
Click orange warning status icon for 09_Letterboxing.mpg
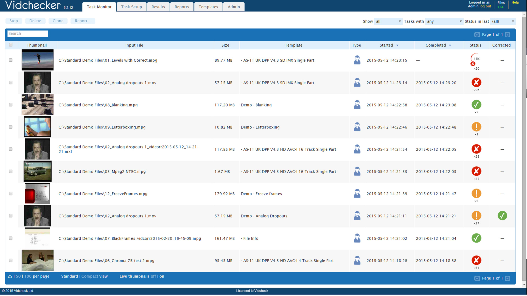pyautogui.click(x=476, y=127)
